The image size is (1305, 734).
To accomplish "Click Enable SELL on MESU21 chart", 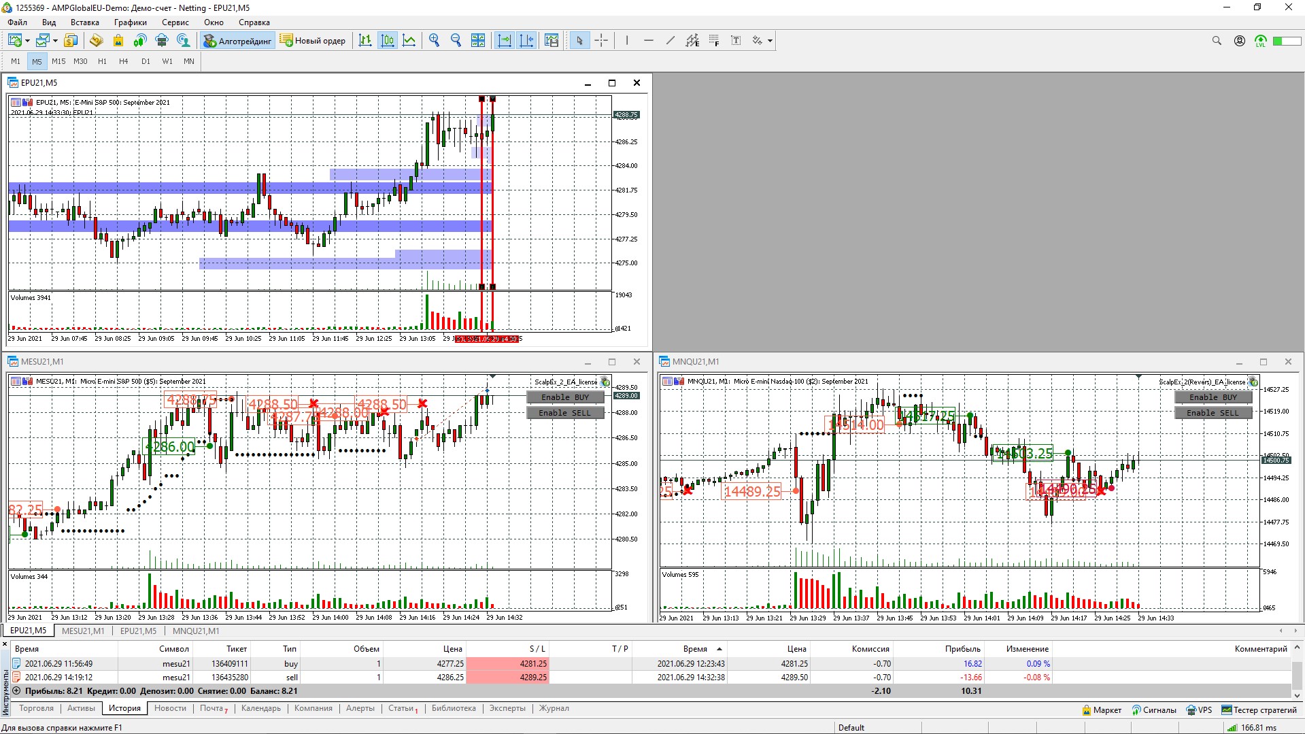I will pos(565,413).
